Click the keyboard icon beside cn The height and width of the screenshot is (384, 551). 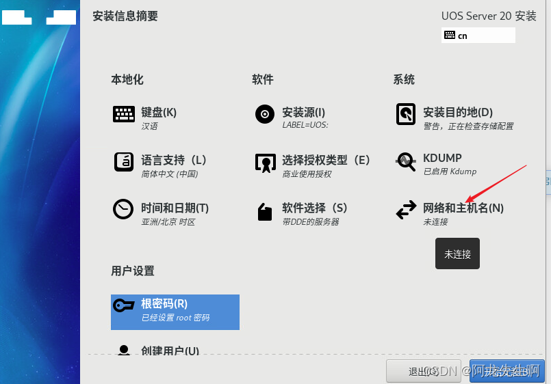pyautogui.click(x=450, y=35)
